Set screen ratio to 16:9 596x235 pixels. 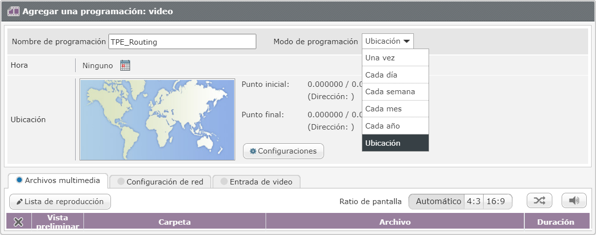pos(498,201)
